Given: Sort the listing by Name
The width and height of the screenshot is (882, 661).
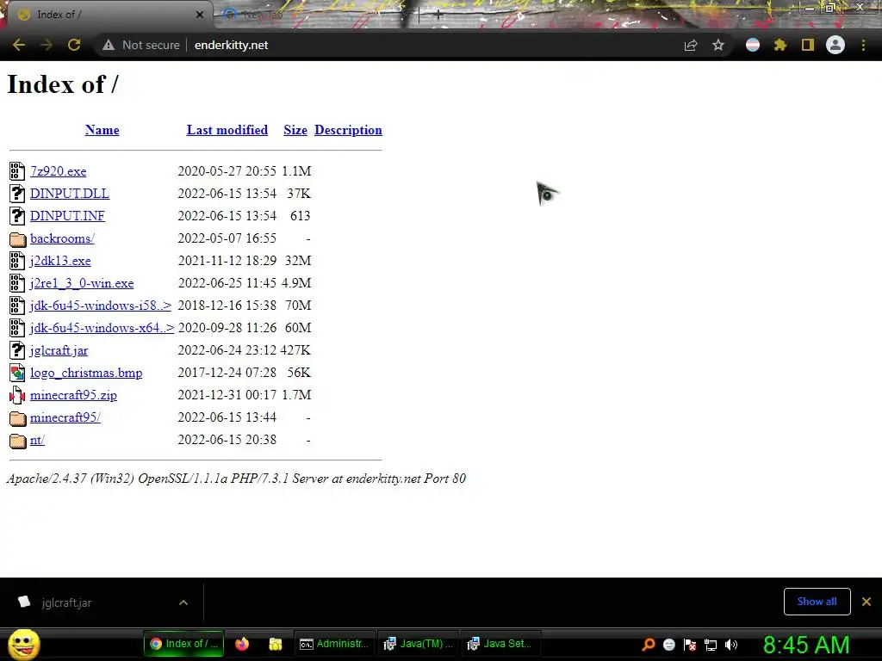Looking at the screenshot, I should pos(102,130).
